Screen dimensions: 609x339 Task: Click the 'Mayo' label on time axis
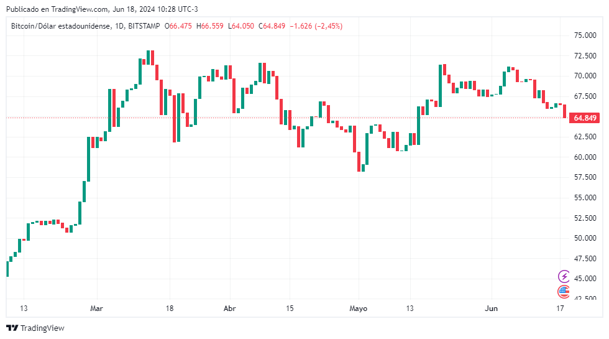359,309
